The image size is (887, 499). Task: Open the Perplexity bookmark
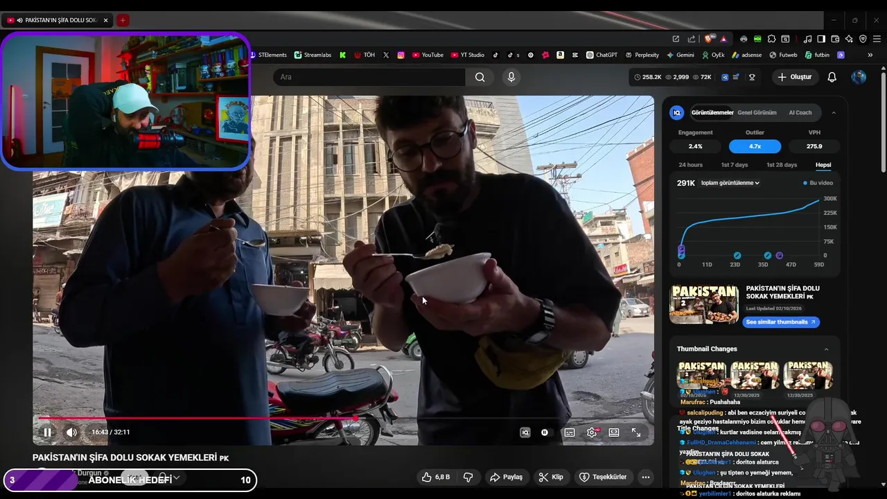(642, 55)
